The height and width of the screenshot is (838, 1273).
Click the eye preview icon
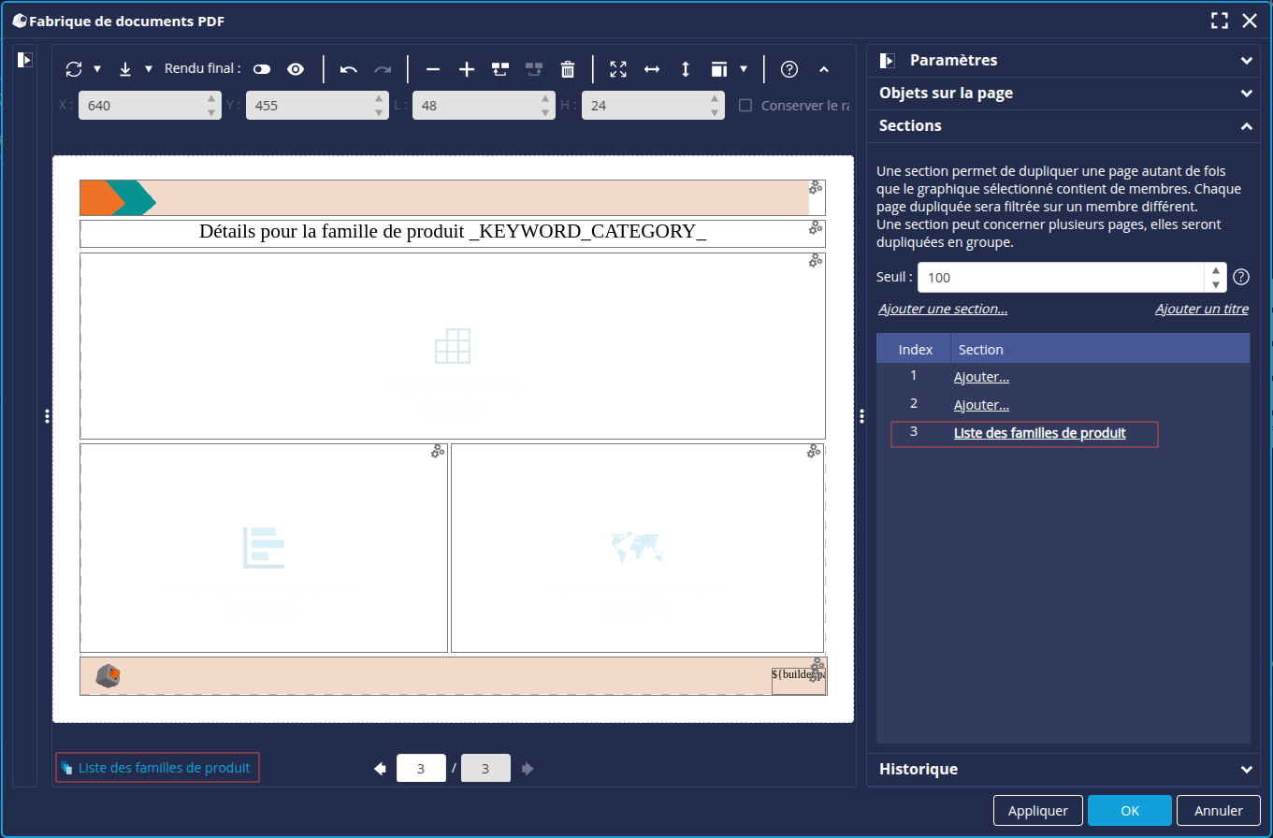click(x=296, y=69)
